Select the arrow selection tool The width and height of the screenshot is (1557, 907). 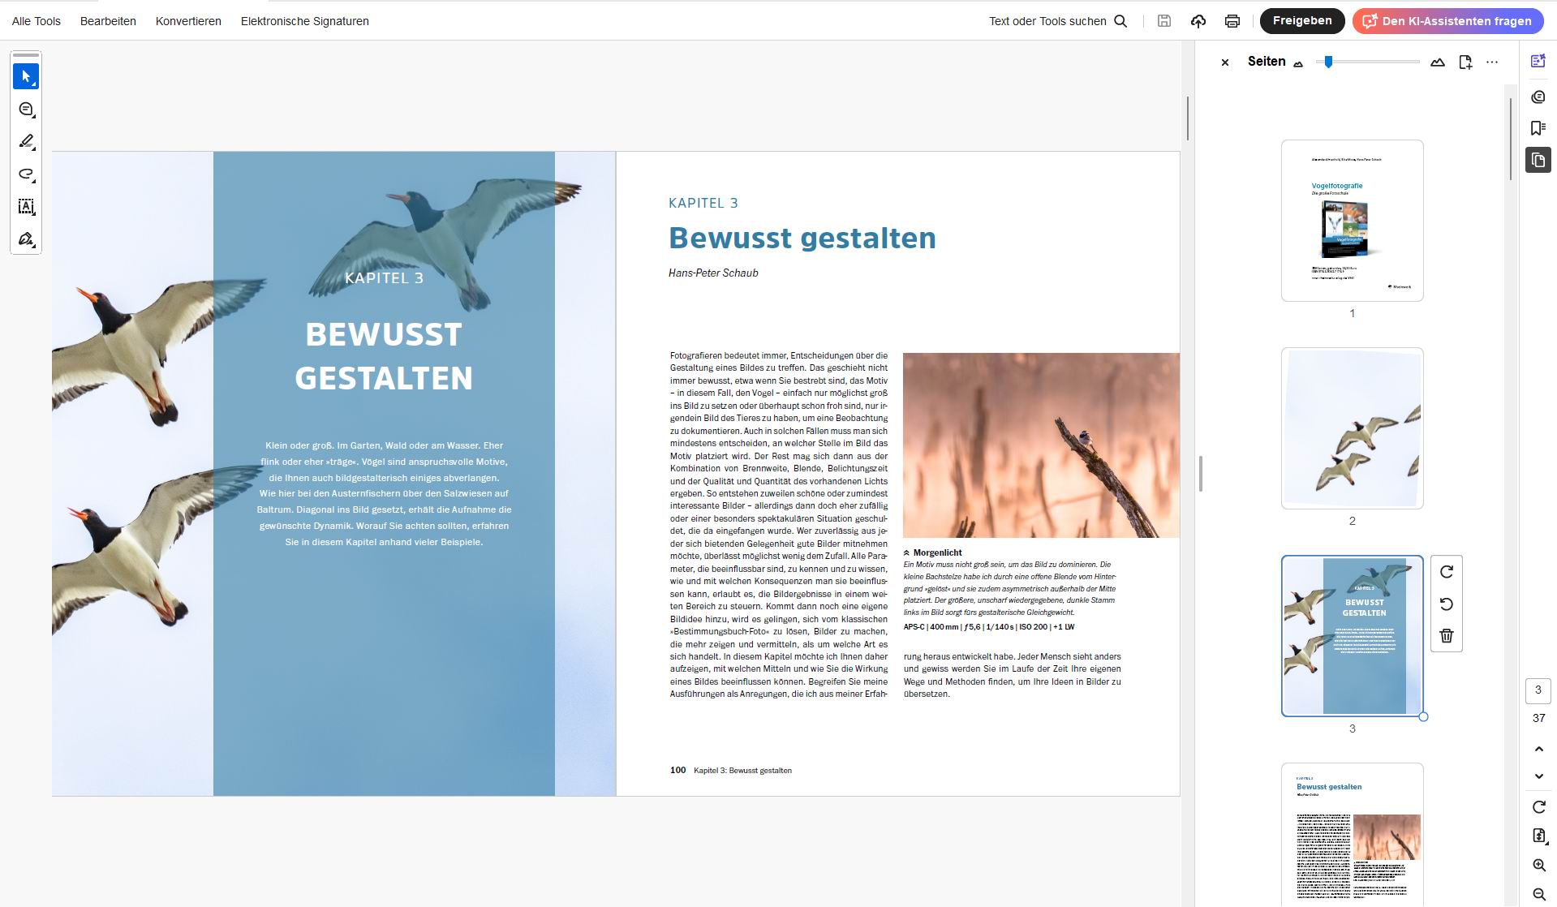pos(26,76)
